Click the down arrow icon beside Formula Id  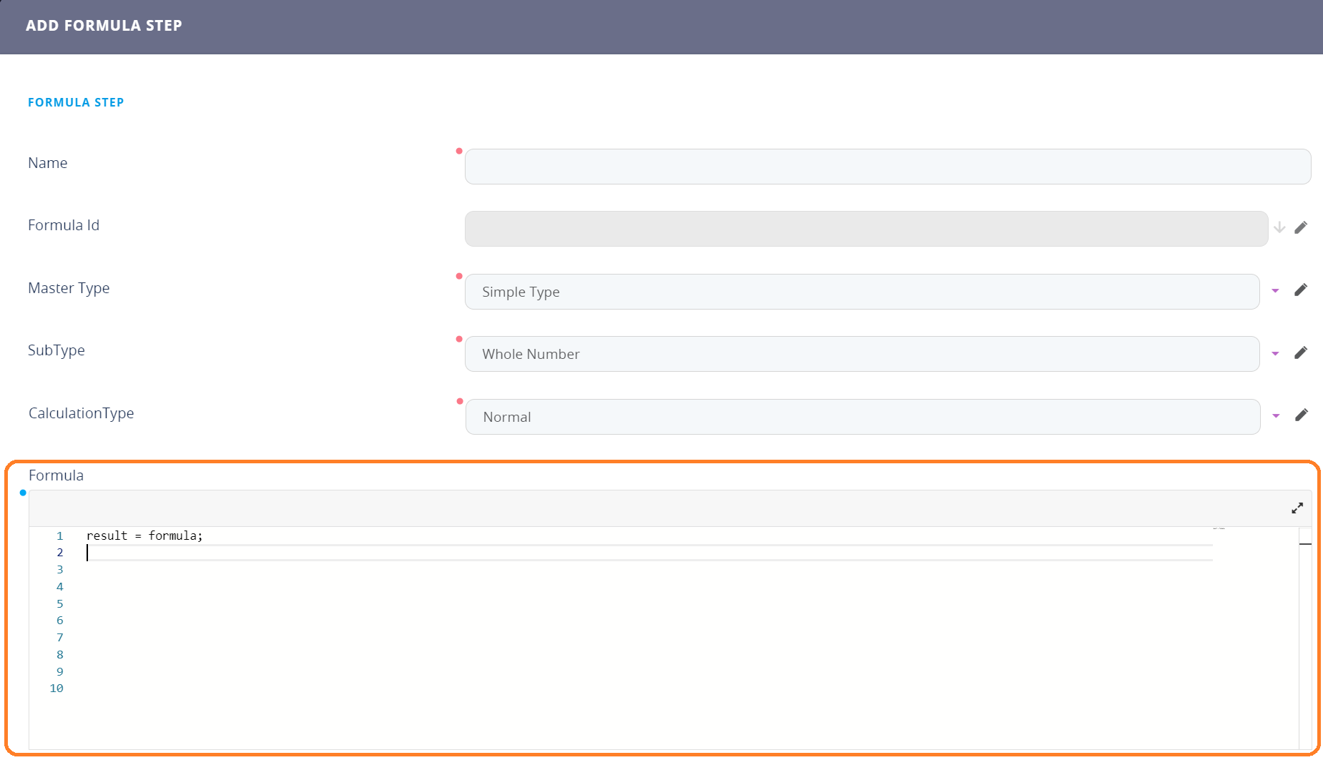(x=1279, y=227)
